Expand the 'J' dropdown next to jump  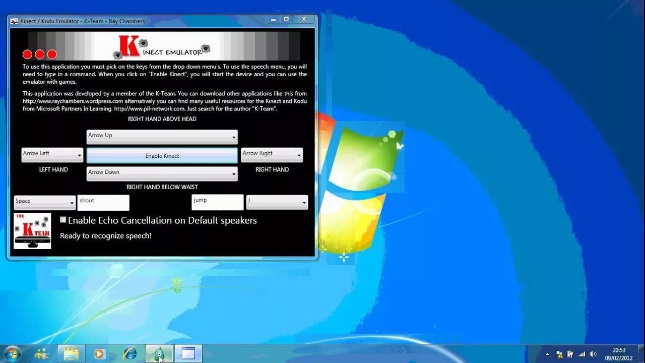304,202
